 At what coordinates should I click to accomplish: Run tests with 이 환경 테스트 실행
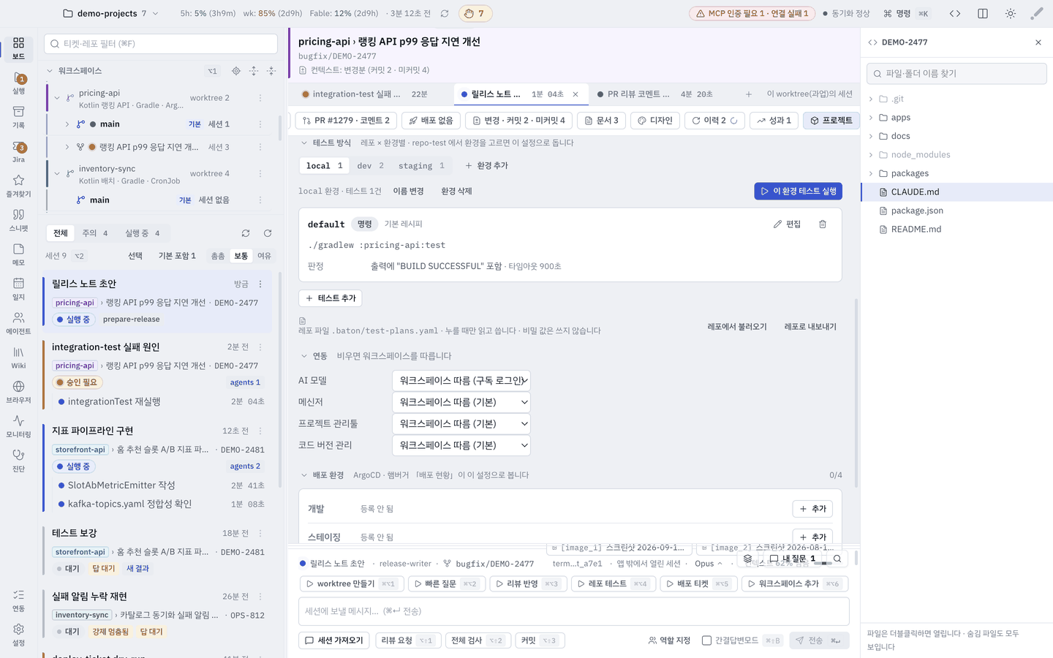(798, 191)
